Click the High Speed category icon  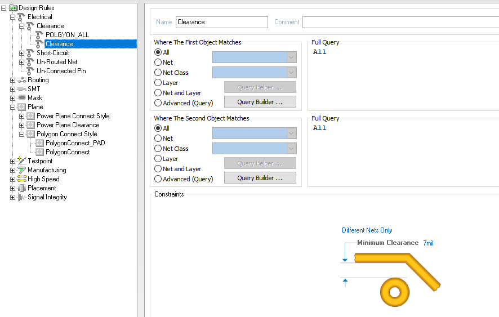22,179
